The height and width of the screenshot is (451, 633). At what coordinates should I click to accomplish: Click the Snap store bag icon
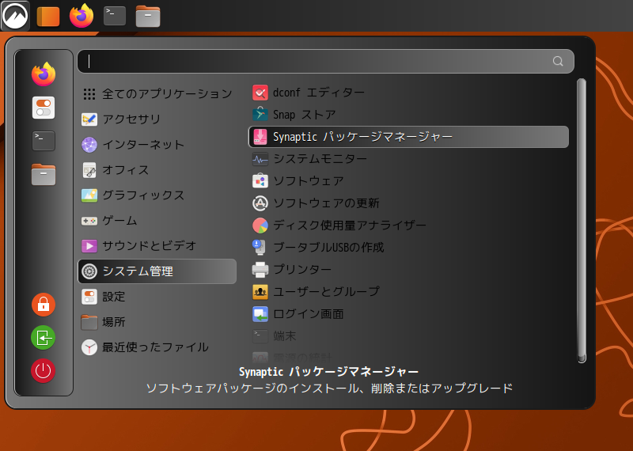tap(260, 115)
